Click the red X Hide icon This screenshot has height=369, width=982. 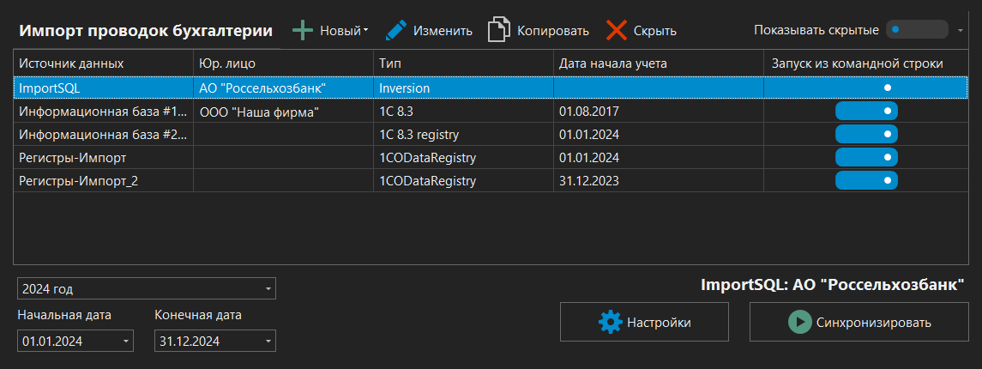click(617, 30)
